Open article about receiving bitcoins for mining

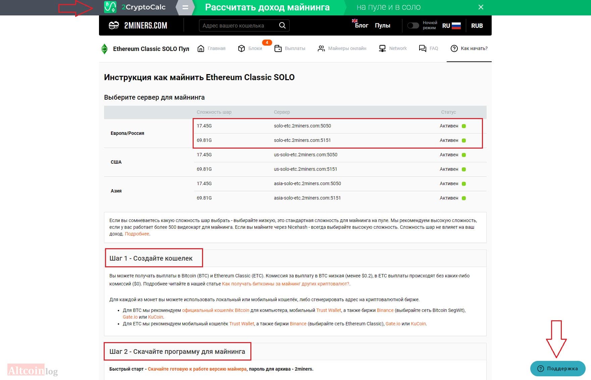click(x=286, y=284)
